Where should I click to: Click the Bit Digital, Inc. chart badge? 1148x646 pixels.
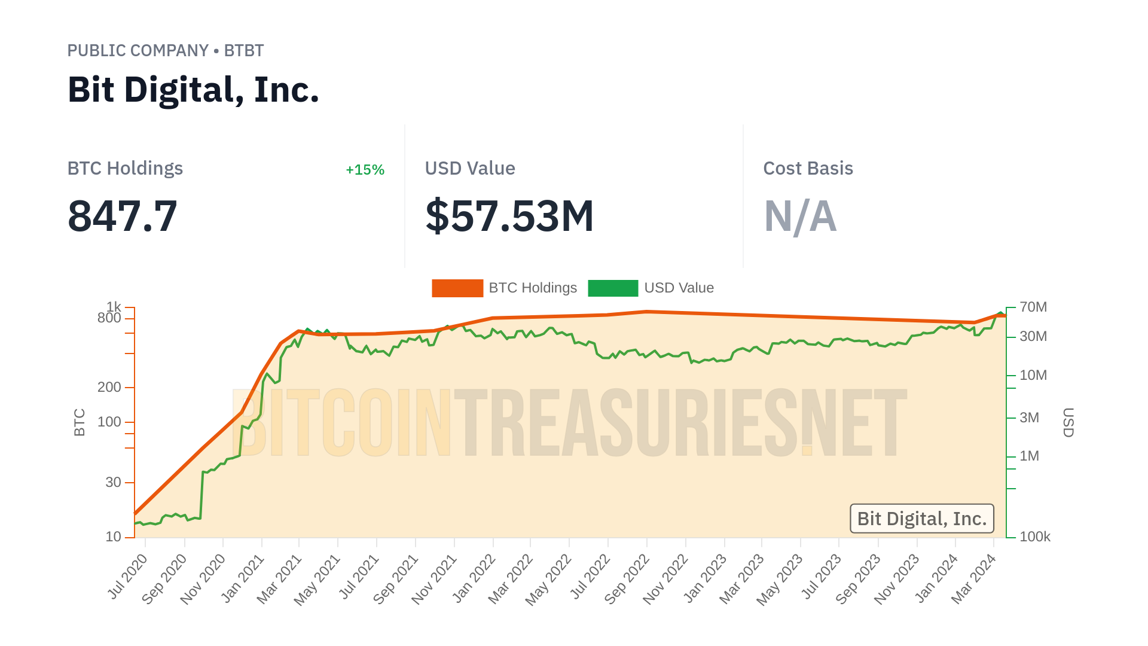tap(921, 519)
